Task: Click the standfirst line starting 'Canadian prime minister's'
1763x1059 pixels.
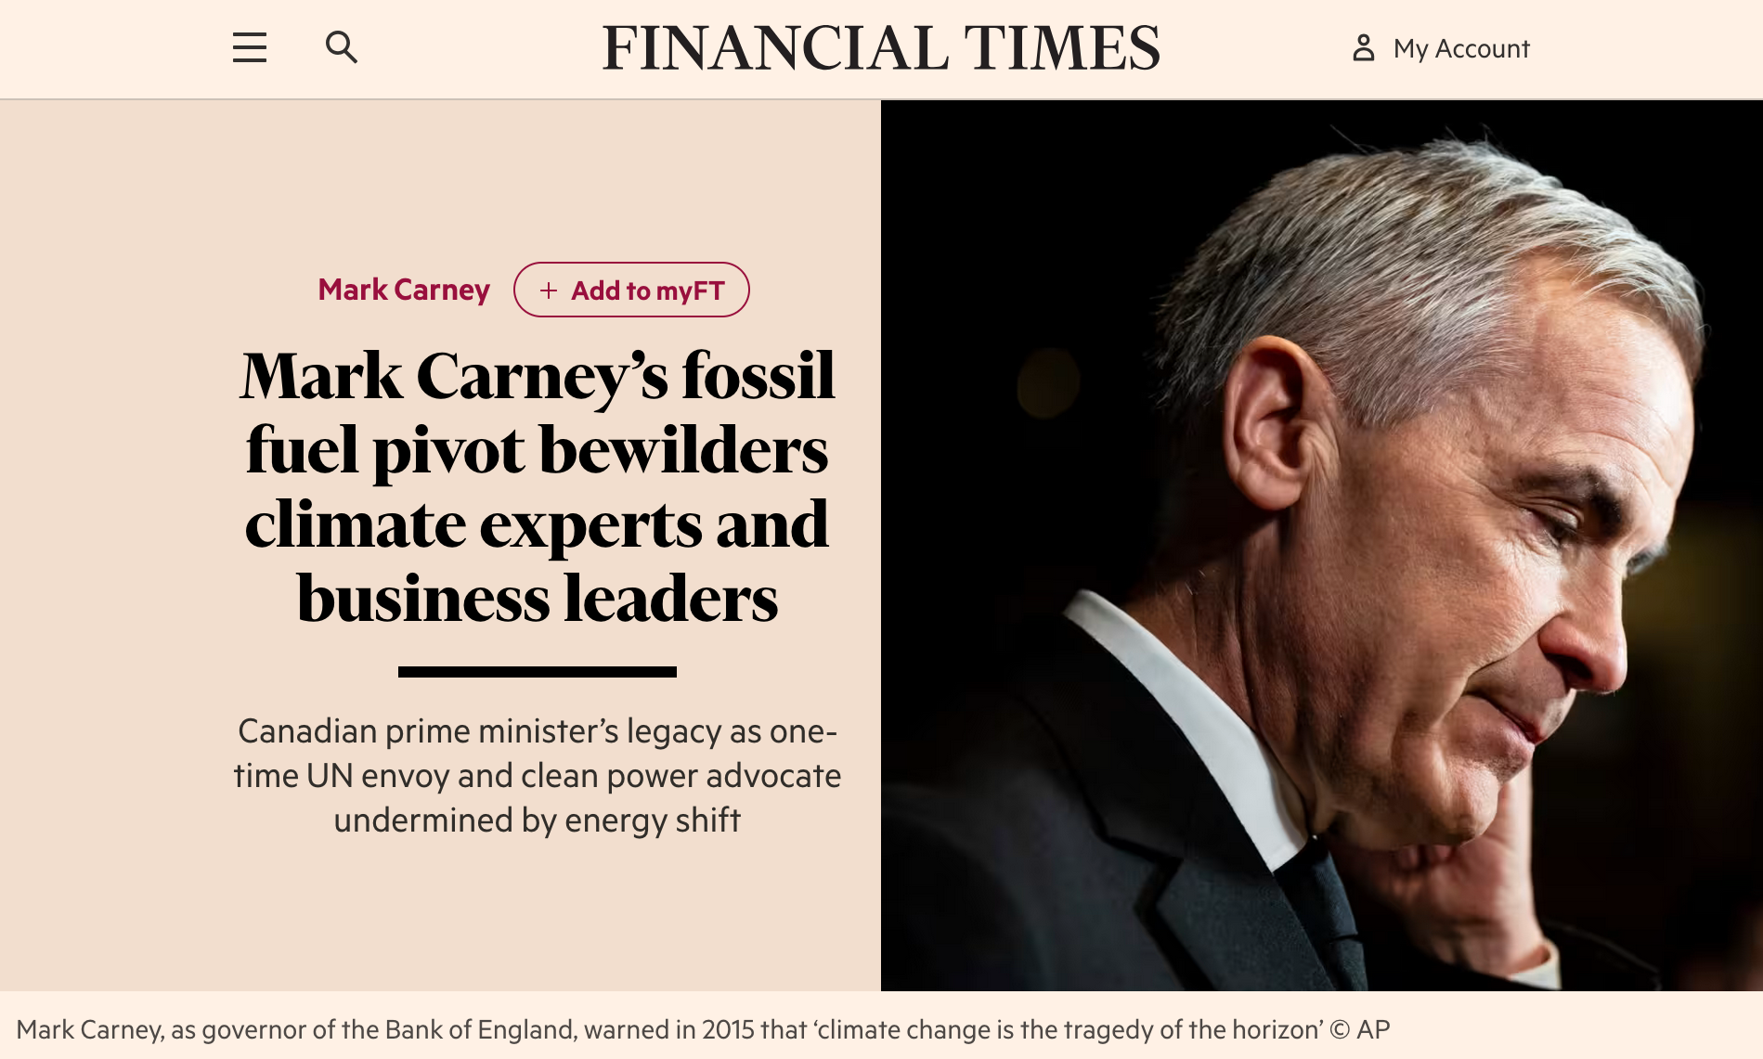Action: (x=538, y=731)
